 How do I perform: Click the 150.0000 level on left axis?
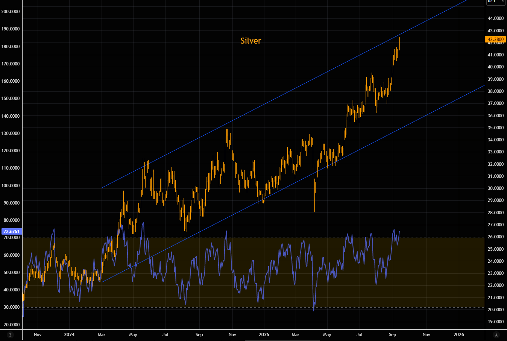coord(11,98)
